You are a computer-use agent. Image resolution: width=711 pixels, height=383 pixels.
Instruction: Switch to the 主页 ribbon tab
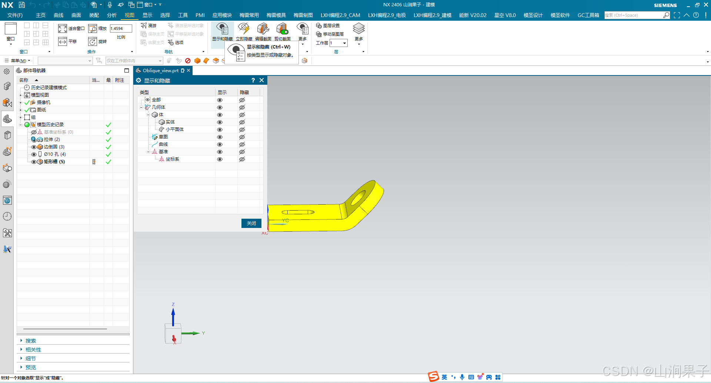(41, 15)
